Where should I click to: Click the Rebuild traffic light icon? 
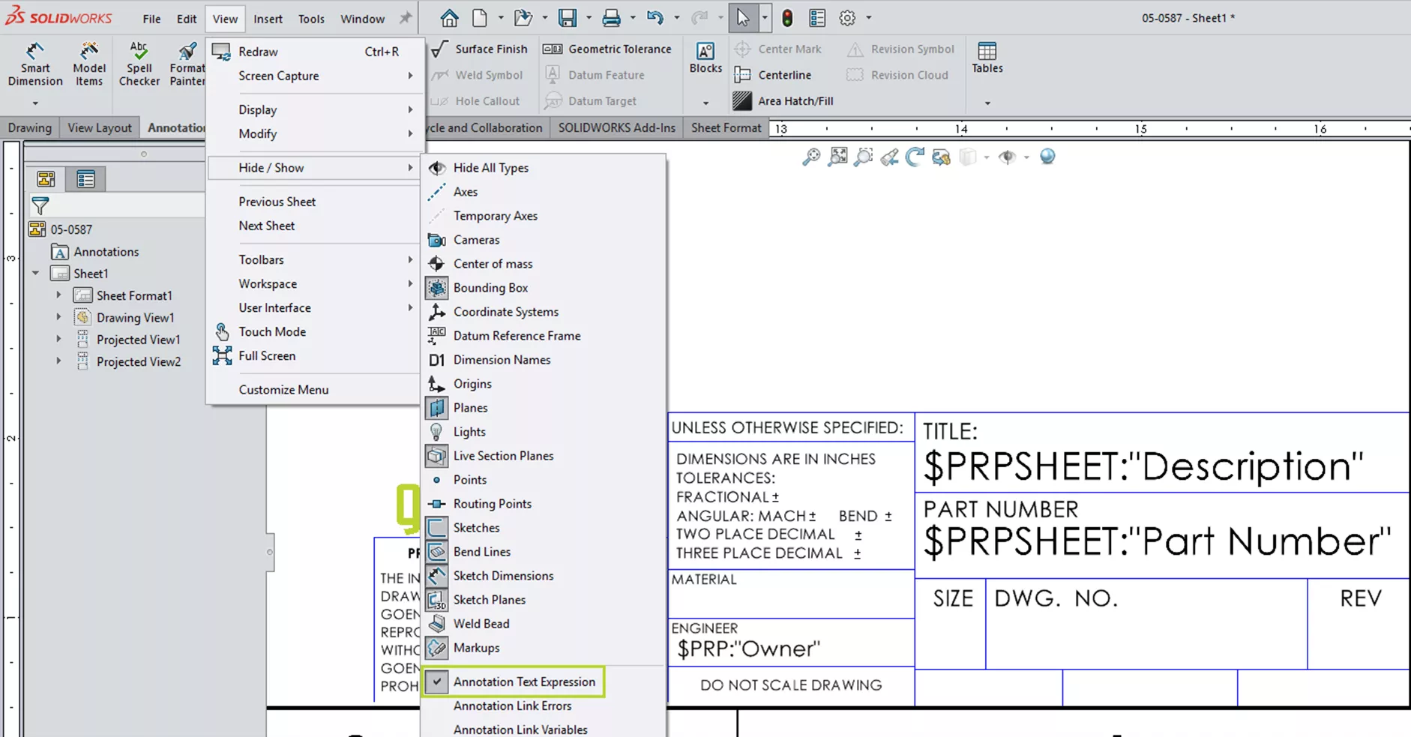point(787,18)
